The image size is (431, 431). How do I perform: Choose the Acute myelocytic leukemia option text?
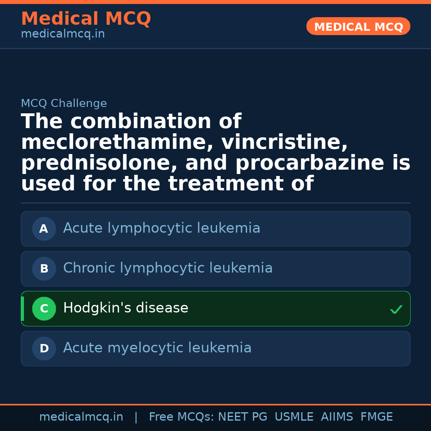(157, 348)
